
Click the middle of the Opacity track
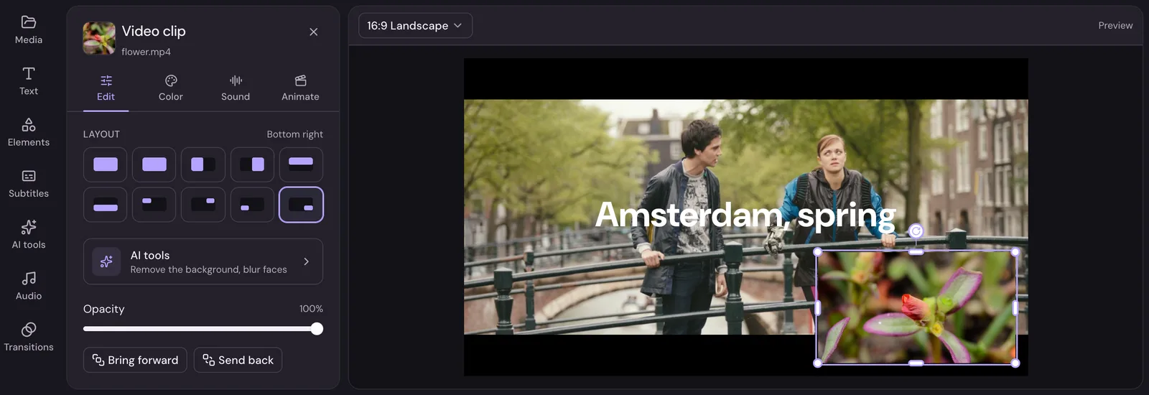coord(203,329)
